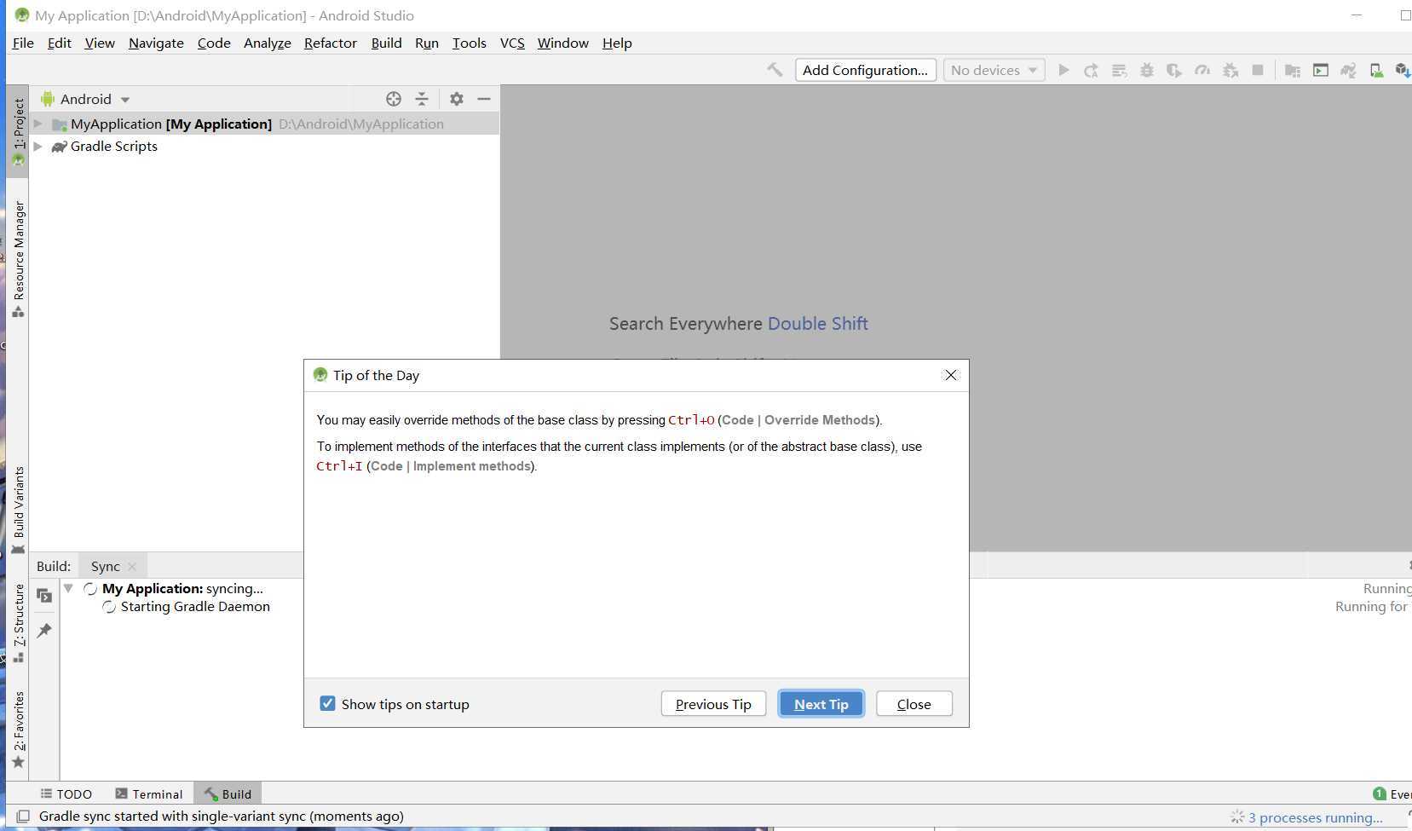The width and height of the screenshot is (1412, 831).
Task: Hide the Project panel with minus icon
Action: click(484, 99)
